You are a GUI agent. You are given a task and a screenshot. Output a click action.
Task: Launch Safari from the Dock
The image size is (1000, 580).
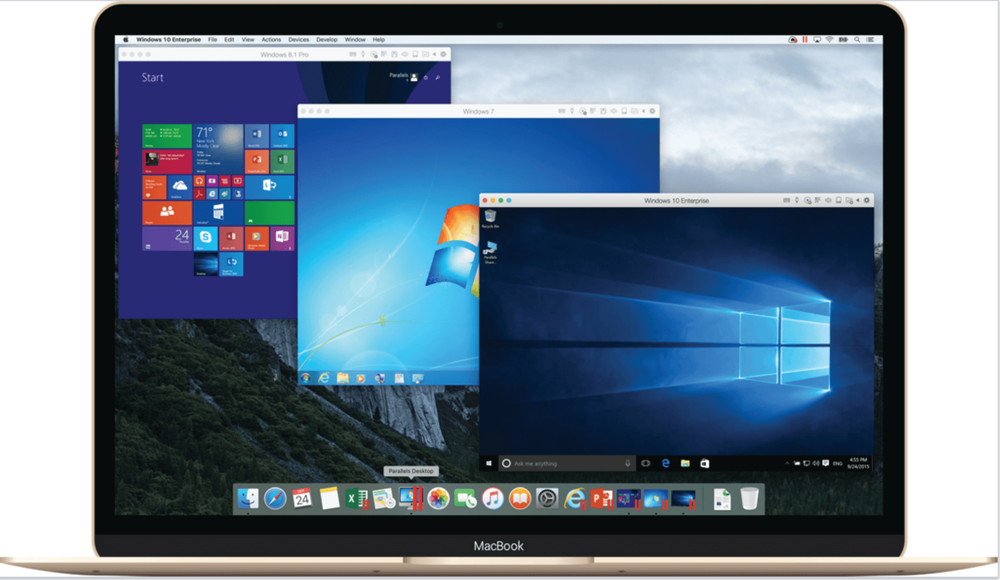tap(275, 499)
